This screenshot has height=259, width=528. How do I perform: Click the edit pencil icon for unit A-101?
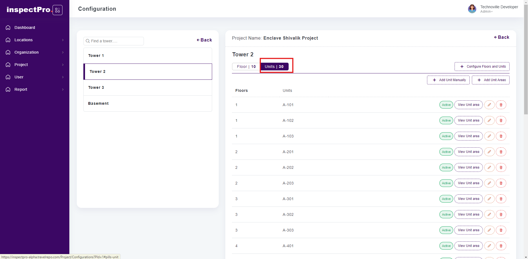pyautogui.click(x=489, y=105)
